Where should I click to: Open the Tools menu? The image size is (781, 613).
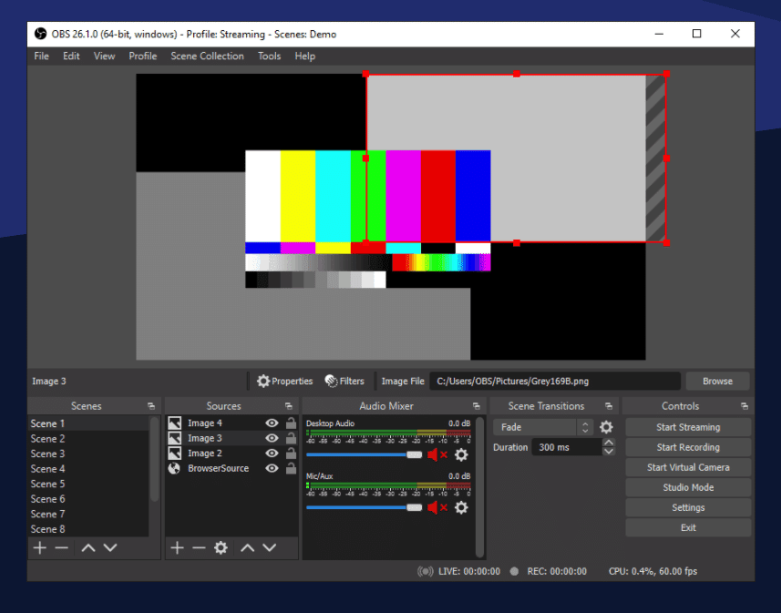pyautogui.click(x=270, y=56)
